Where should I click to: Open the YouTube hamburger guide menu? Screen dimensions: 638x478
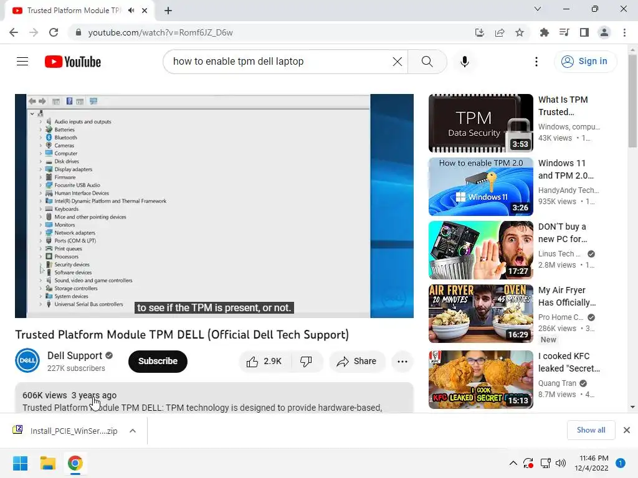(22, 62)
